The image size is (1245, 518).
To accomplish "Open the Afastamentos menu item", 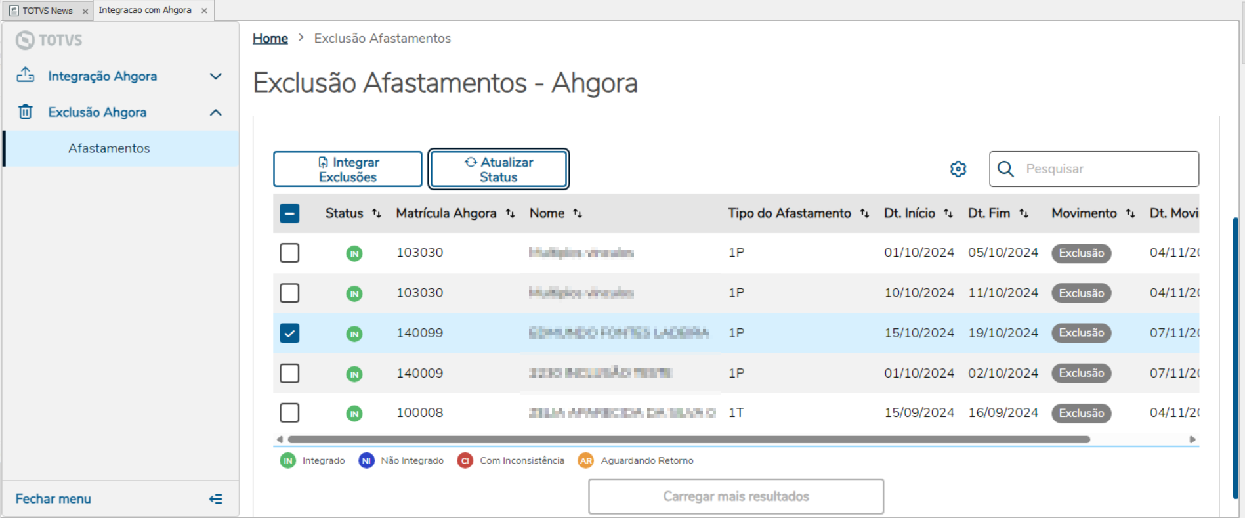I will (x=121, y=148).
